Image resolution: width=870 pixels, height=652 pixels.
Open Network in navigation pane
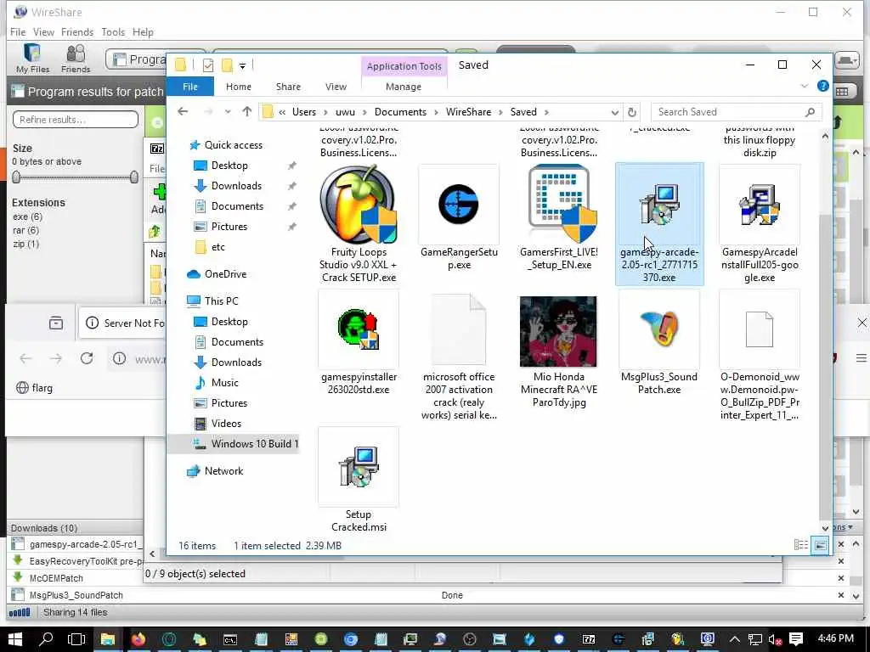pos(223,470)
